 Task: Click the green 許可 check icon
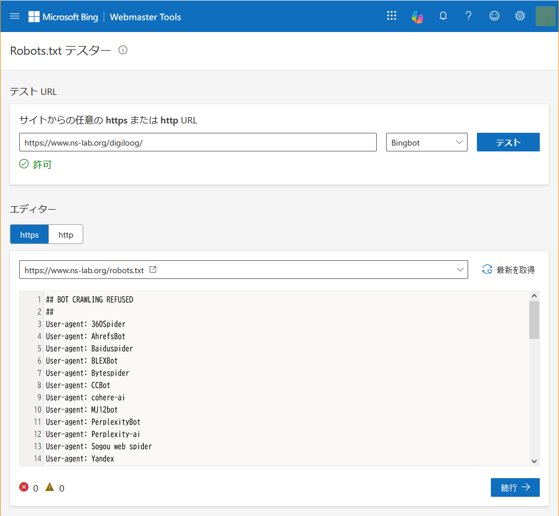pyautogui.click(x=24, y=164)
